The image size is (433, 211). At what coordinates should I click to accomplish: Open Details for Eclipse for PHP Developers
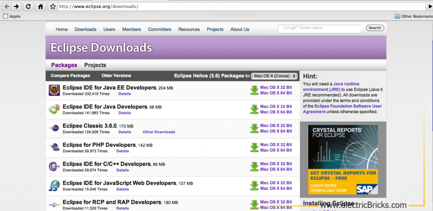point(123,151)
